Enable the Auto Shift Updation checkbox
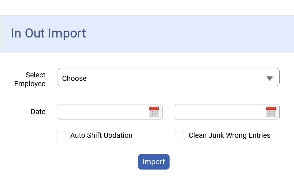This screenshot has height=183, width=294. tap(61, 136)
